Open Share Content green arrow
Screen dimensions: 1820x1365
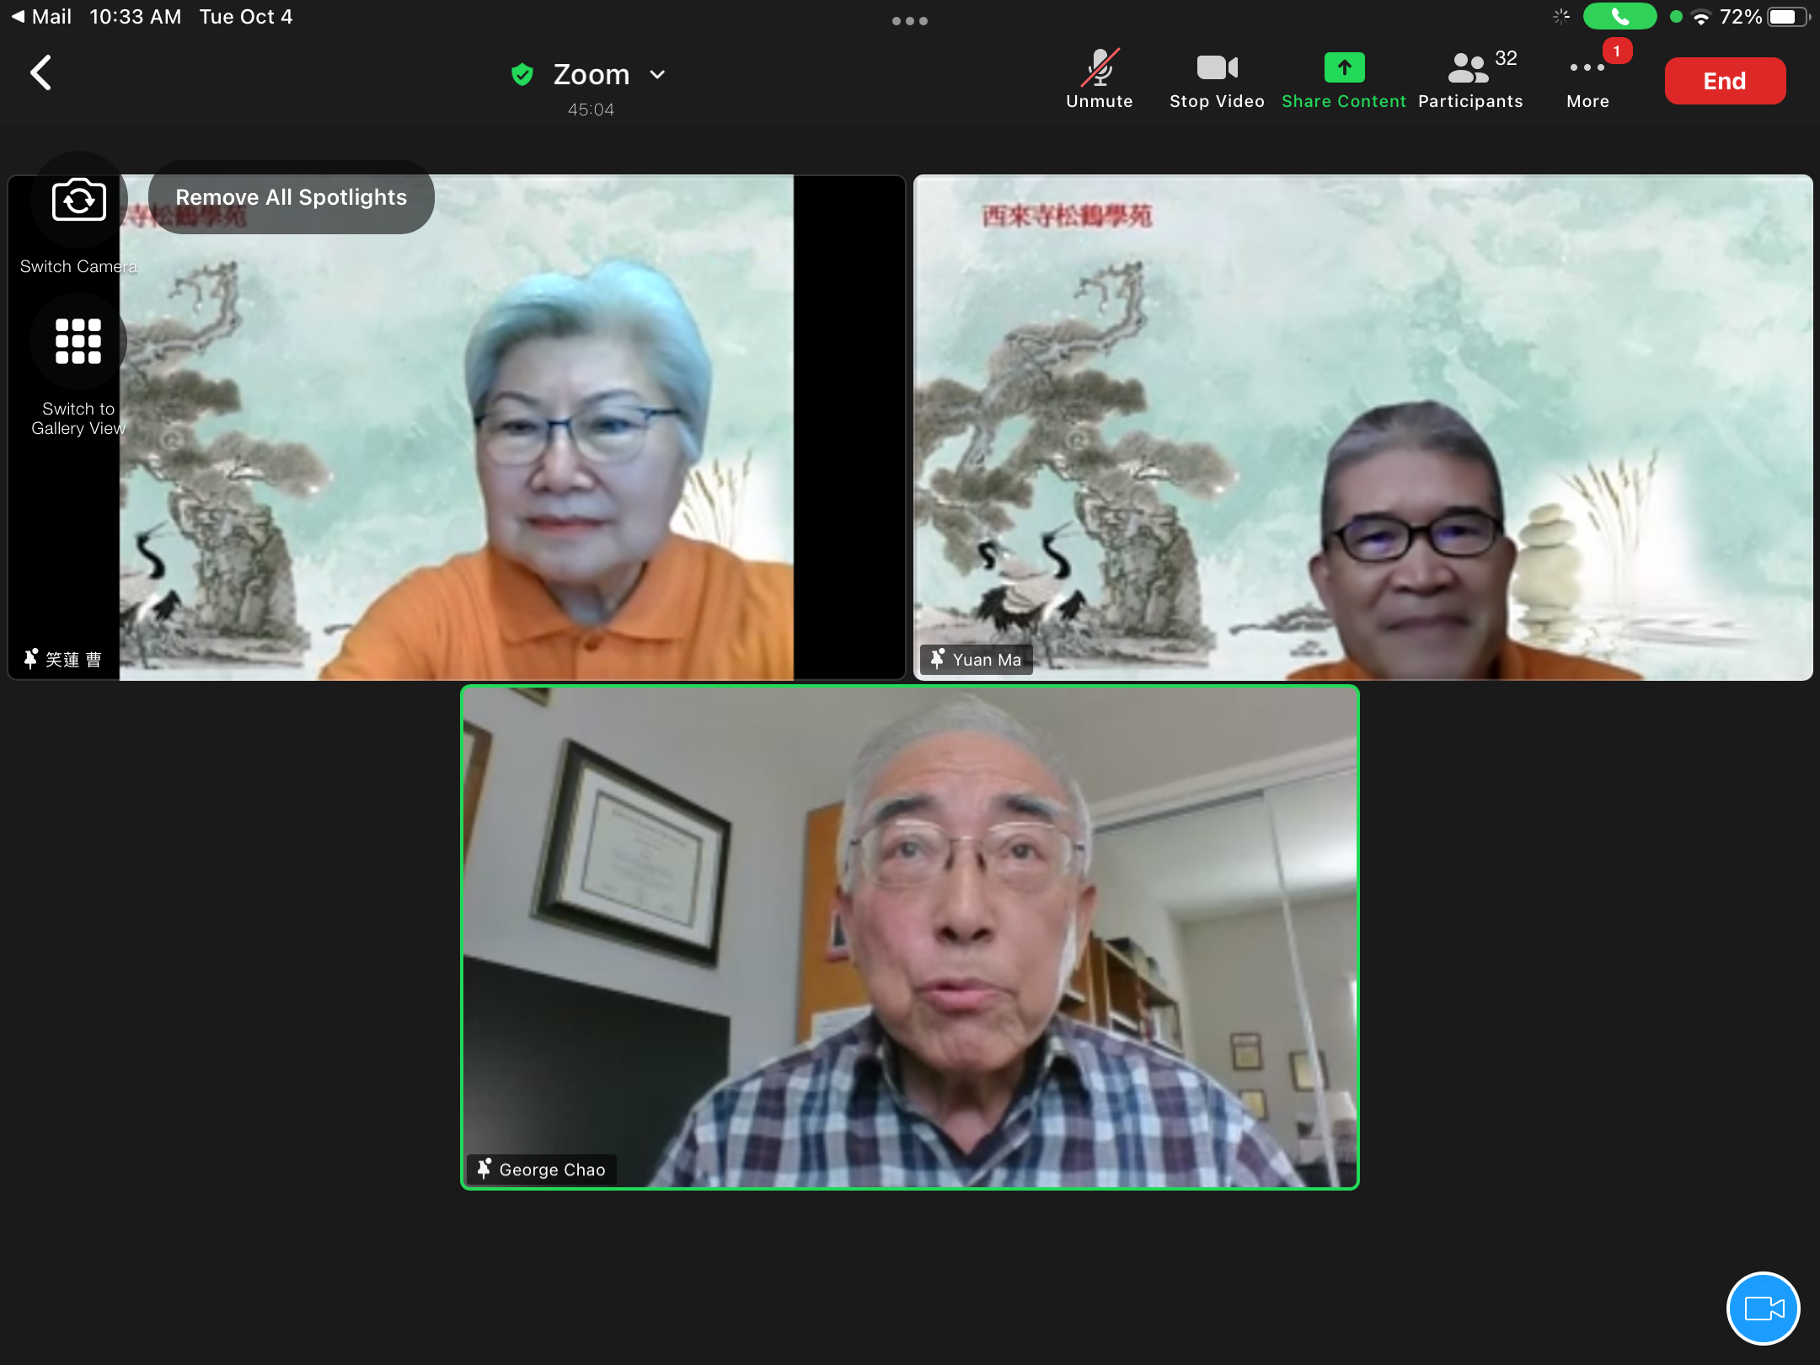(1344, 69)
